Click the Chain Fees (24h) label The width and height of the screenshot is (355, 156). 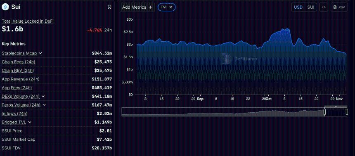(x=19, y=62)
